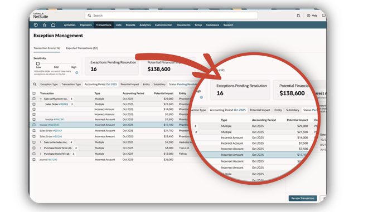
Task: Open journal link #JE1290
Action: [52, 160]
